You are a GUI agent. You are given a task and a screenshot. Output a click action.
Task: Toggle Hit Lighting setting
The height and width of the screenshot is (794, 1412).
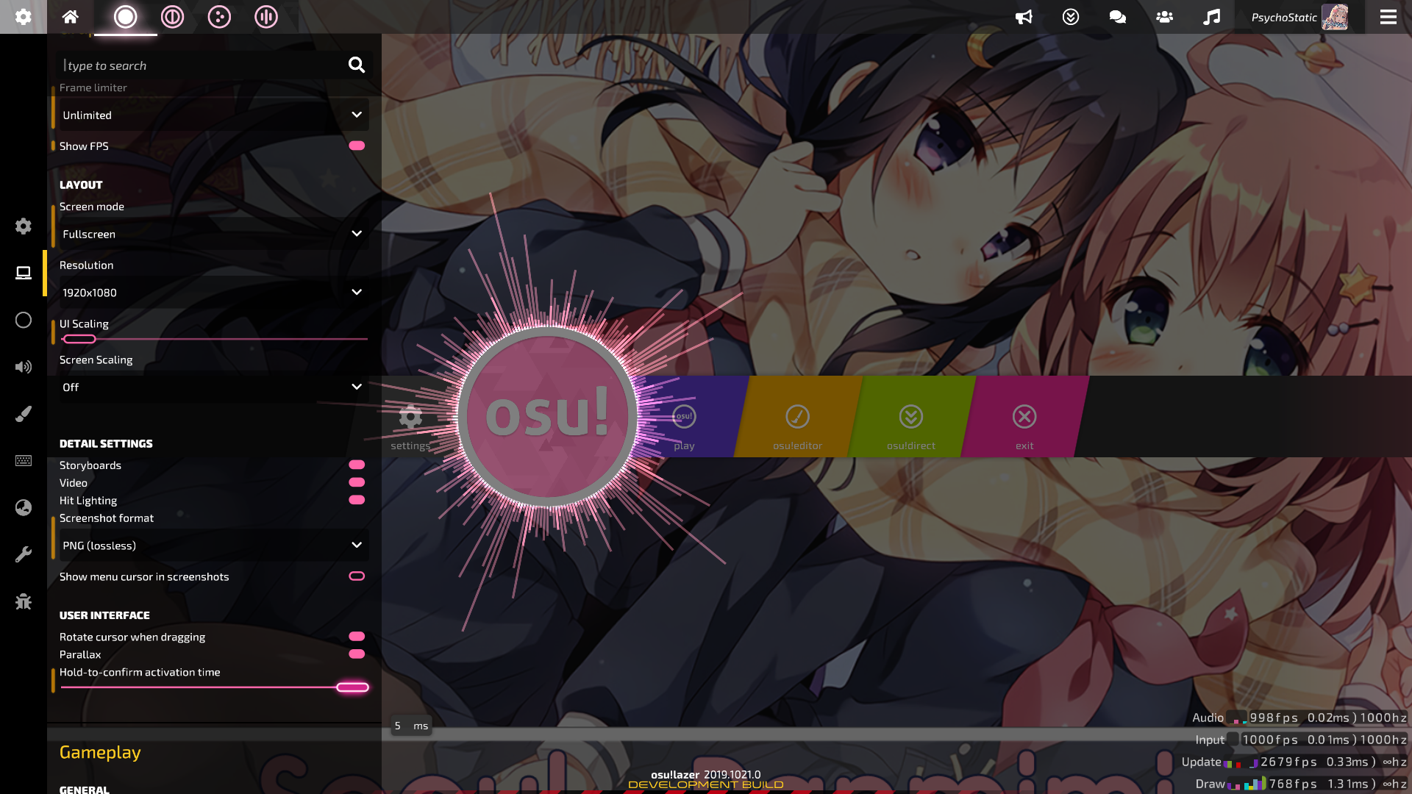[357, 500]
